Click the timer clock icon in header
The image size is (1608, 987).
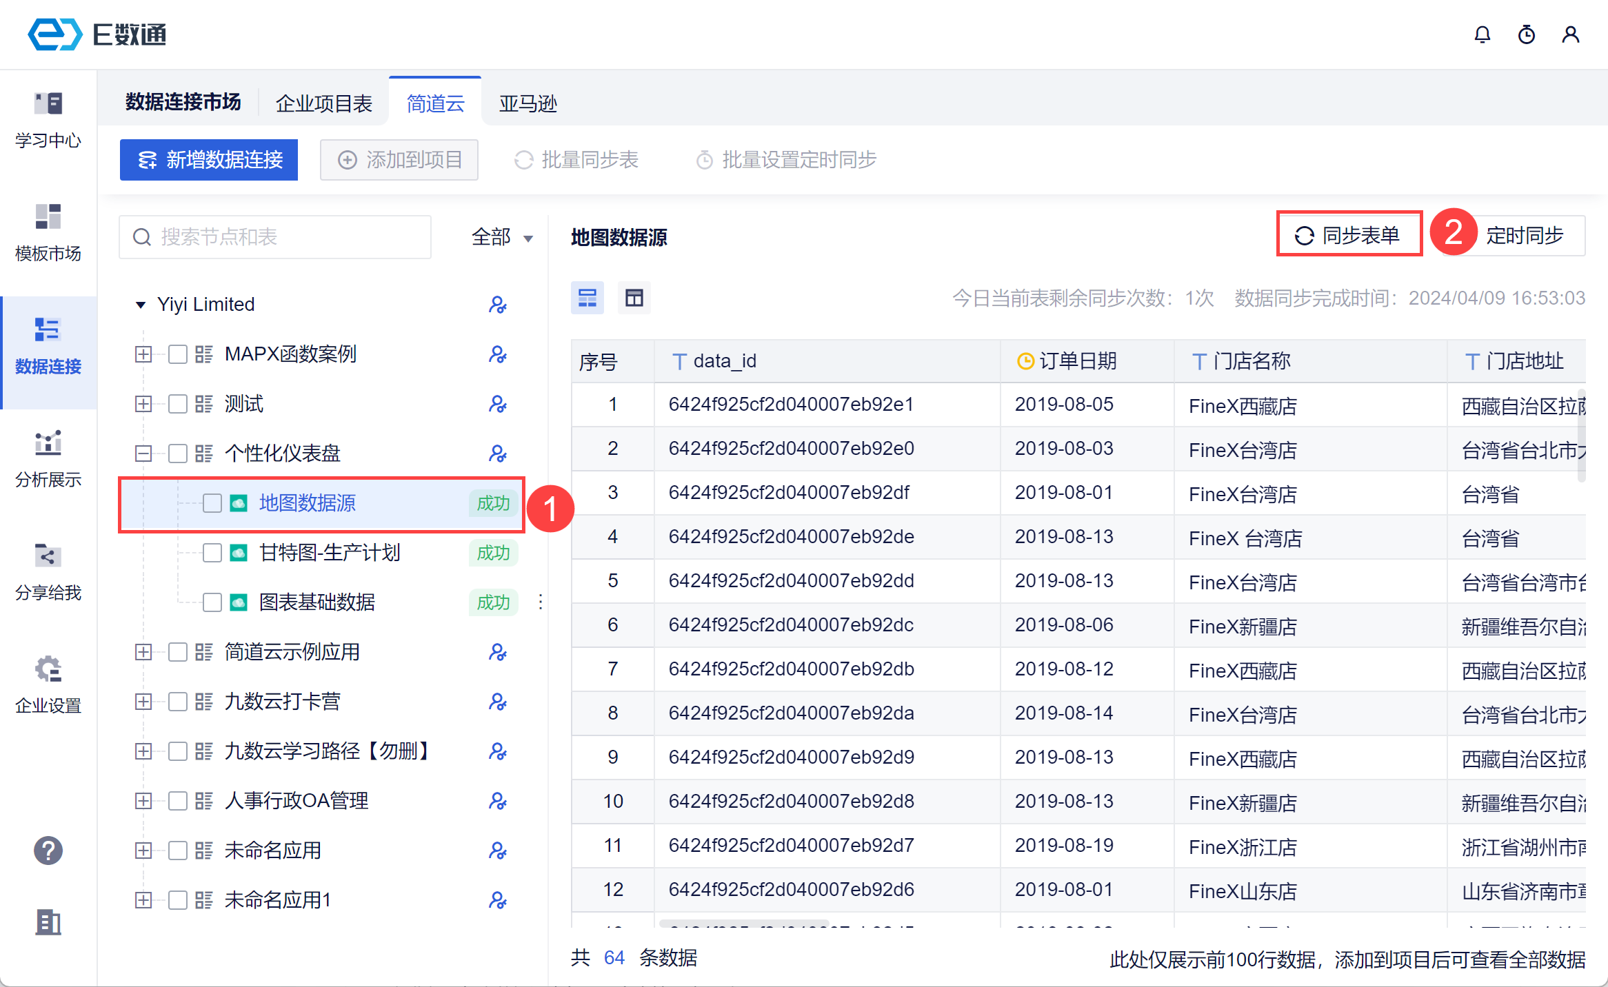pos(1526,34)
